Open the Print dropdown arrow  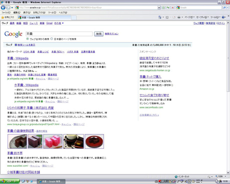click(x=182, y=17)
